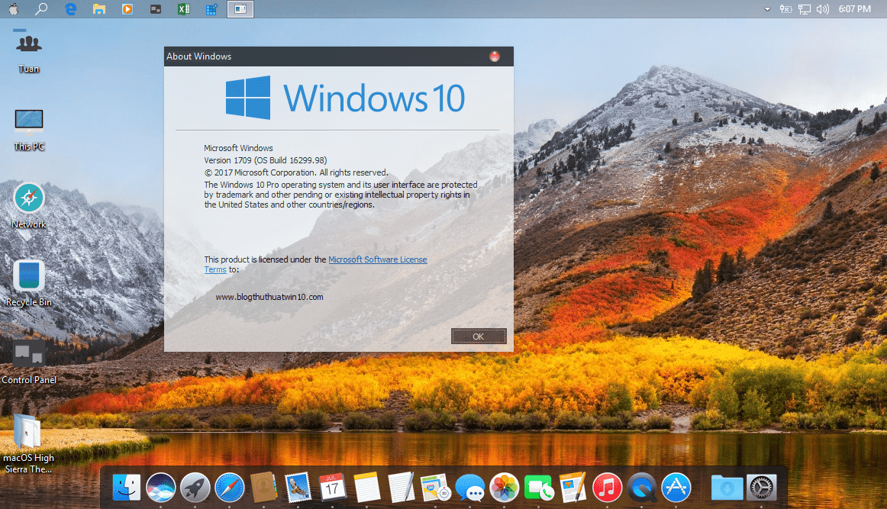Open File Explorer in the top bar
Screen dimensions: 887x509
coord(99,9)
